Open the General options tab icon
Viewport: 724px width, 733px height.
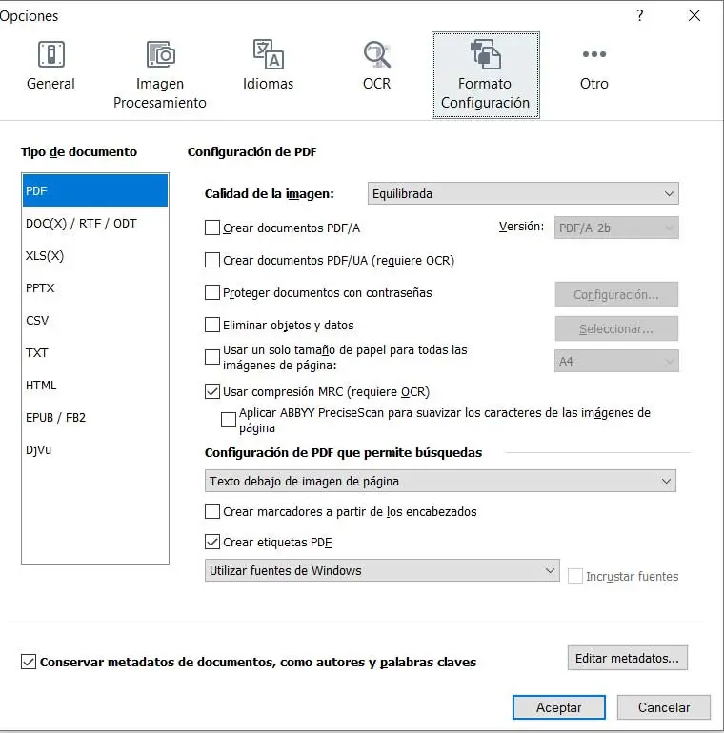51,54
